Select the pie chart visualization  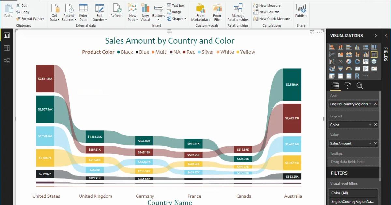coord(349,61)
